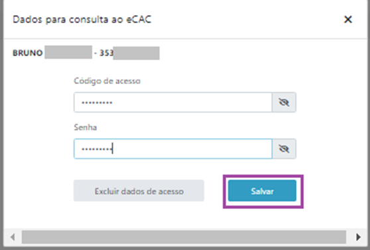Click the horizontal scrollbar thumb
Viewport: 370px width, 250px height.
coord(184,237)
